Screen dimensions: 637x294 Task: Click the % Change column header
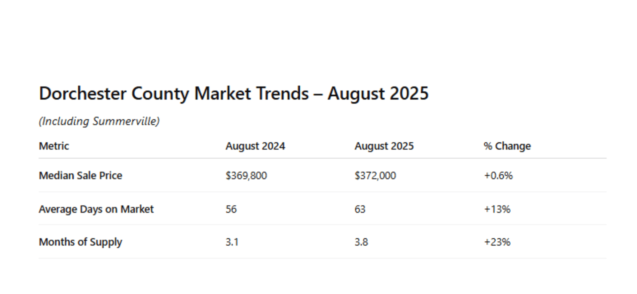(507, 146)
